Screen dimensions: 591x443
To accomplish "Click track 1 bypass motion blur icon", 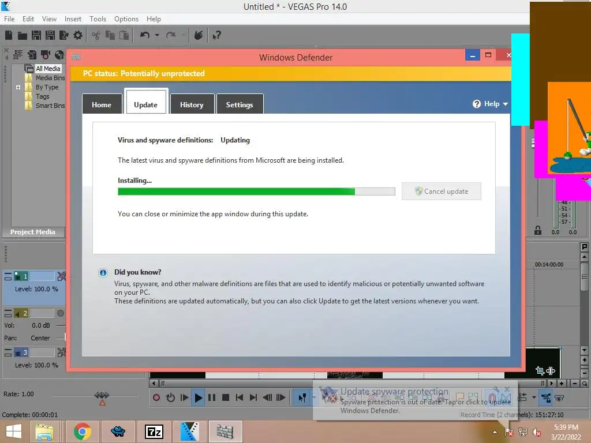I will click(x=61, y=277).
